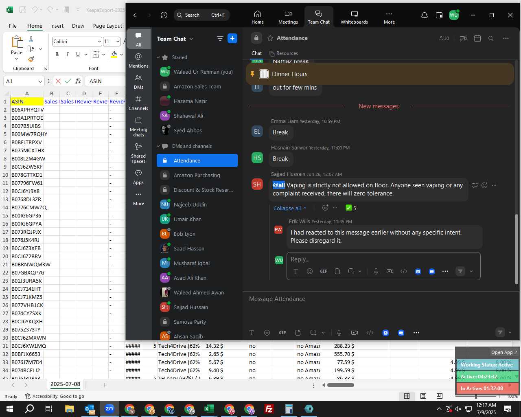The height and width of the screenshot is (417, 521).
Task: View the 30 channel members
Action: point(444,38)
